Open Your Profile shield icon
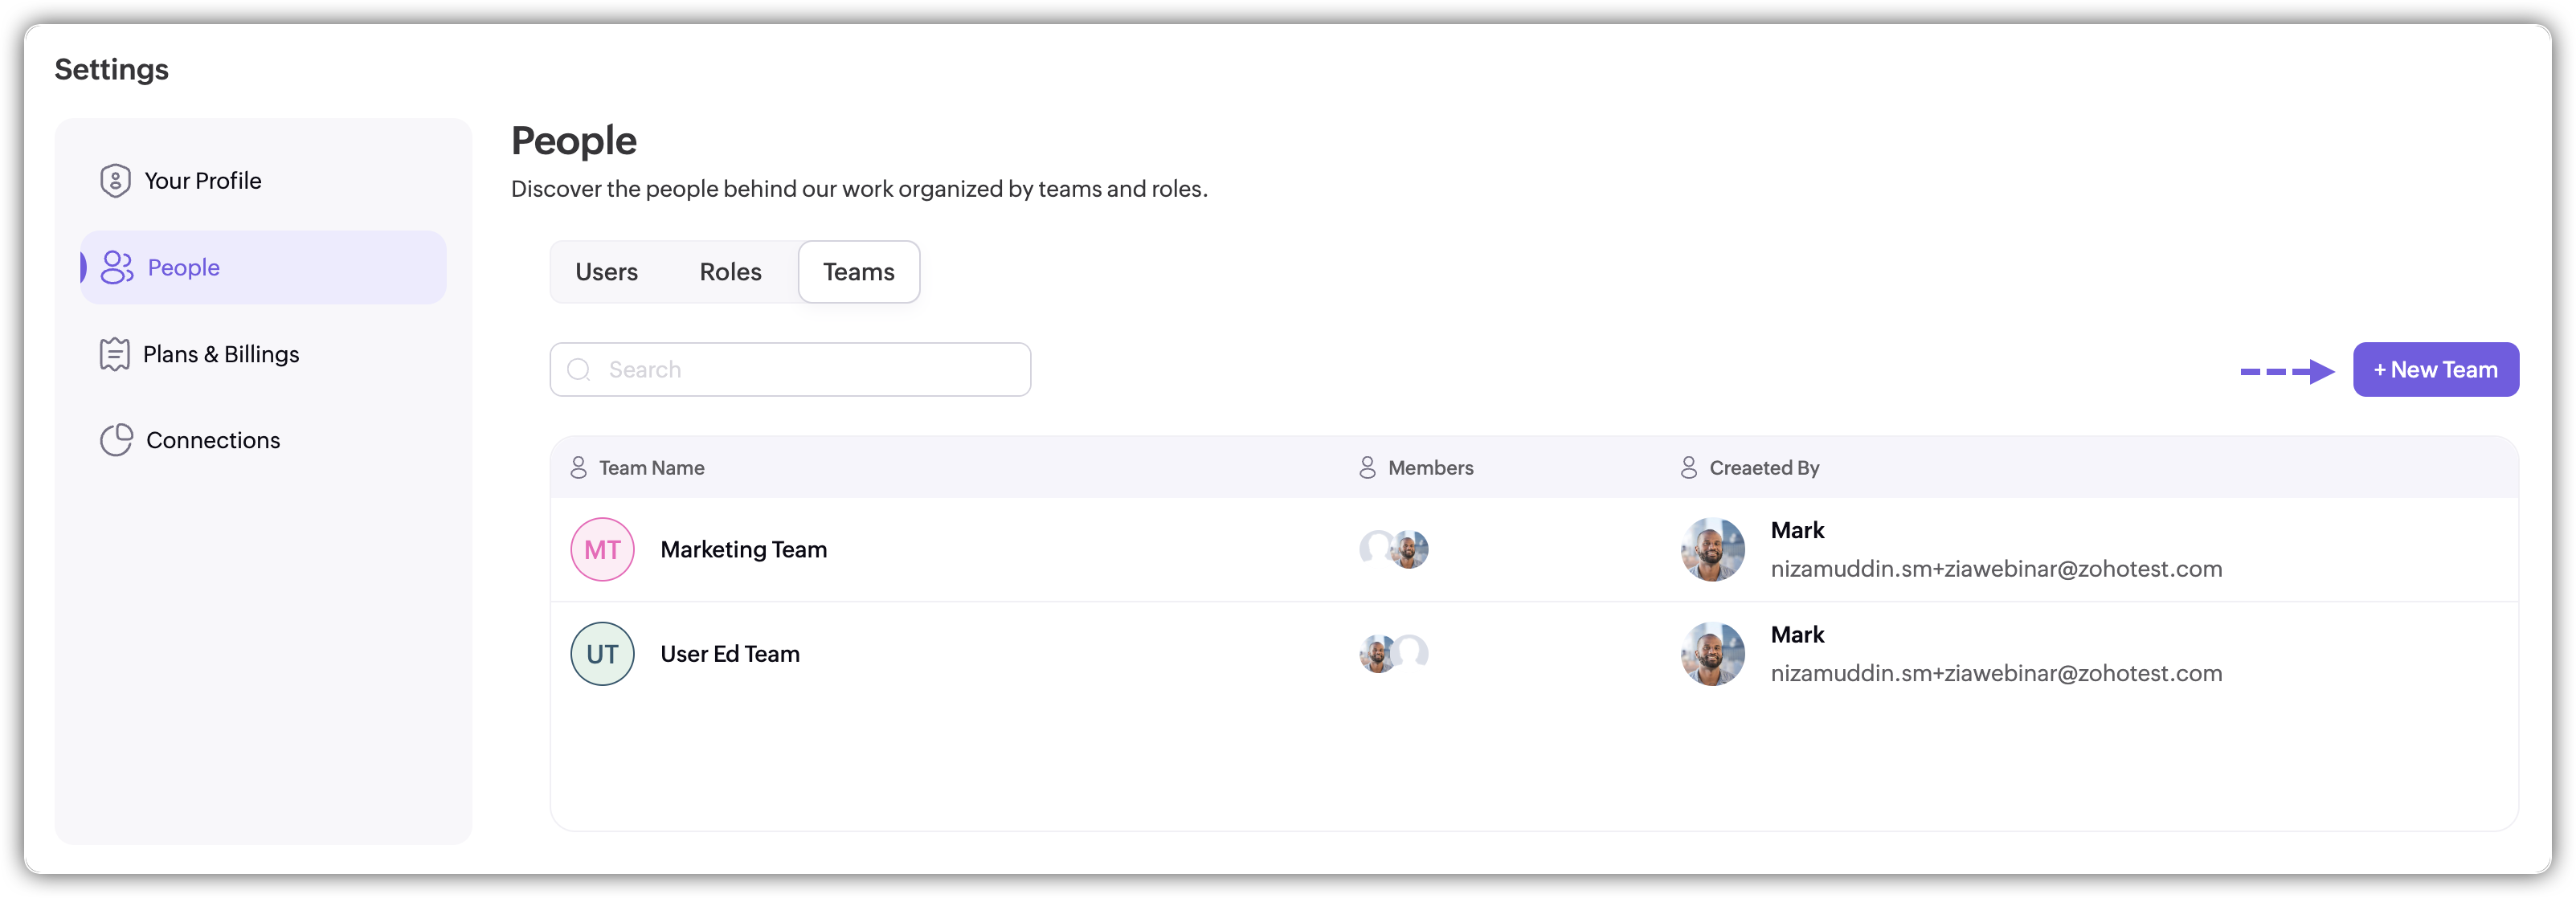The height and width of the screenshot is (898, 2576). [x=115, y=181]
